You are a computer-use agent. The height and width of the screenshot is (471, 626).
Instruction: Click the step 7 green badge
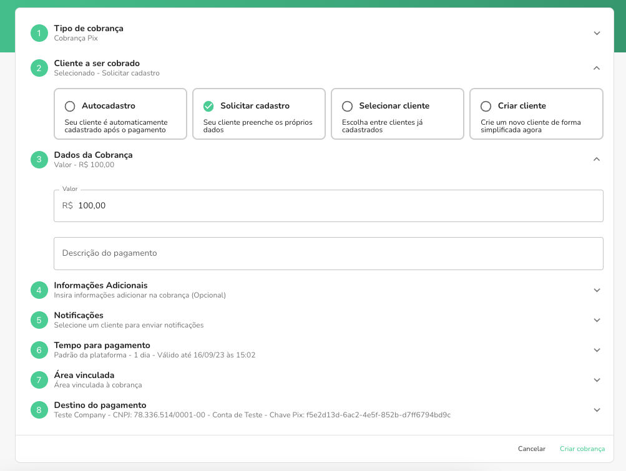click(x=39, y=380)
